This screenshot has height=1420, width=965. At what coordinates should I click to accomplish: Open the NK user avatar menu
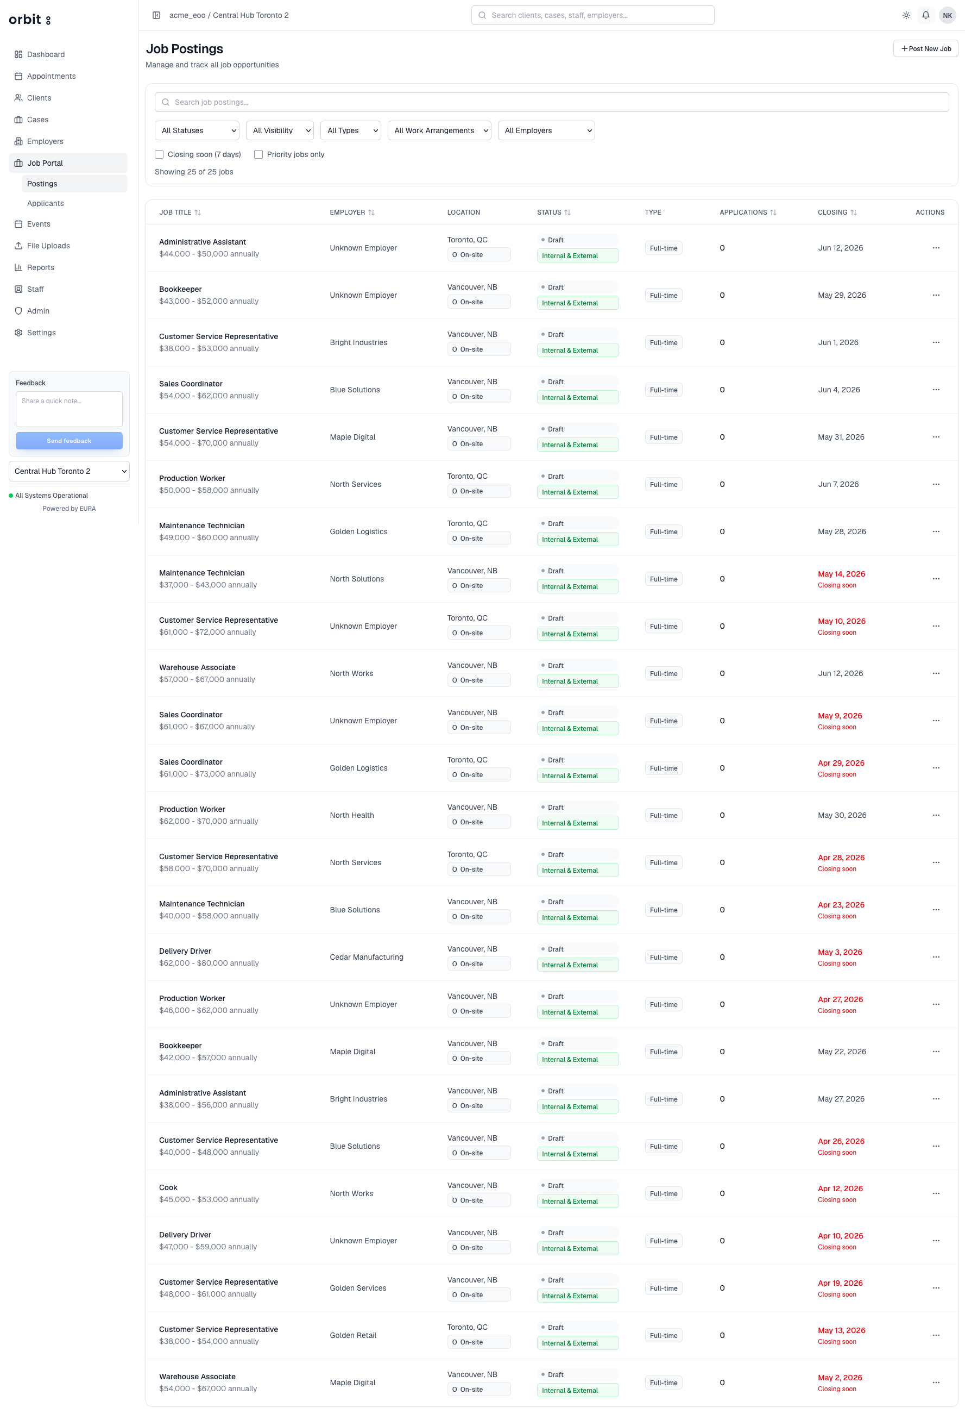click(947, 15)
